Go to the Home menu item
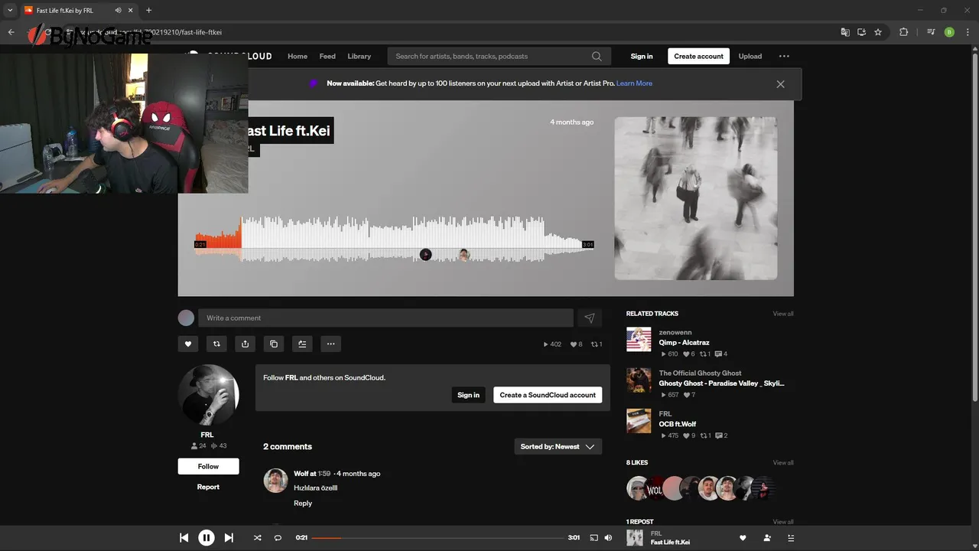This screenshot has width=979, height=551. 298,56
